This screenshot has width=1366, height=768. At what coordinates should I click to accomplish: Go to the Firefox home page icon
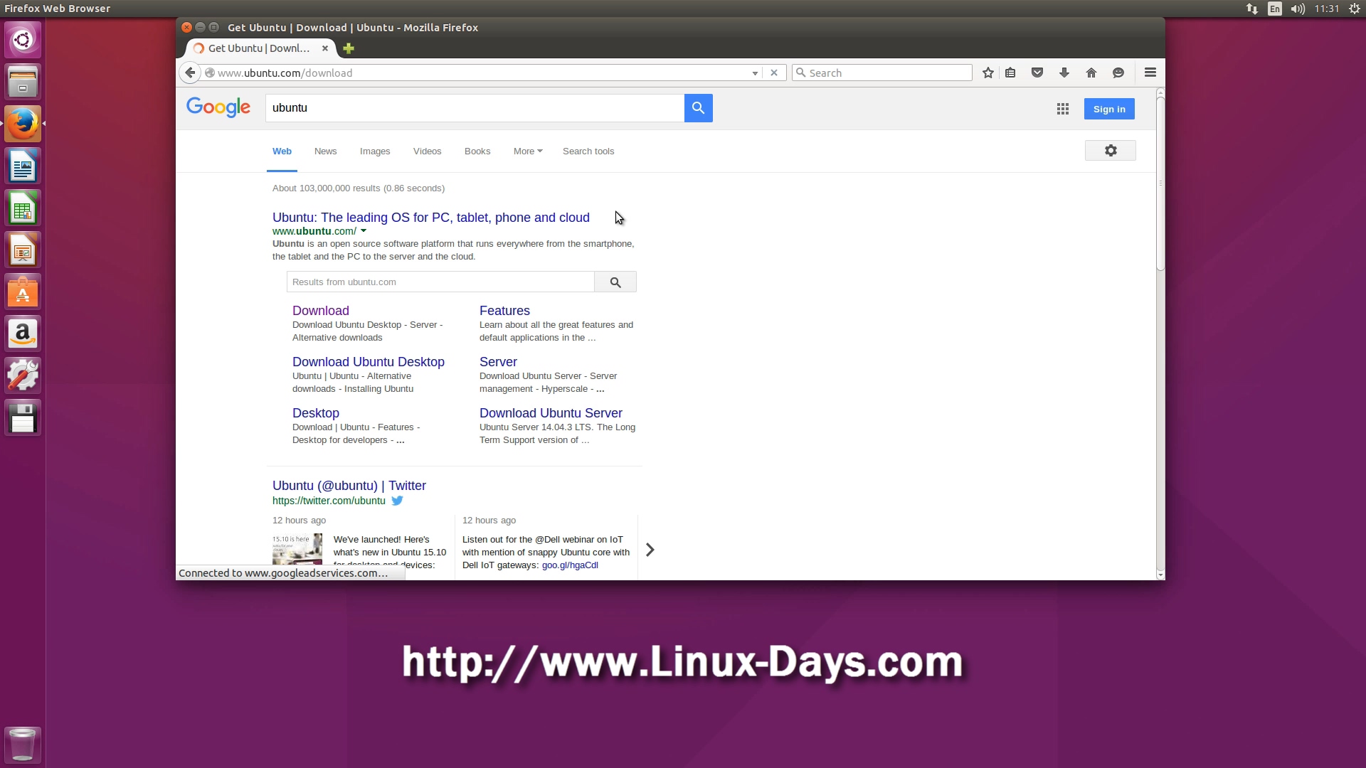1091,73
